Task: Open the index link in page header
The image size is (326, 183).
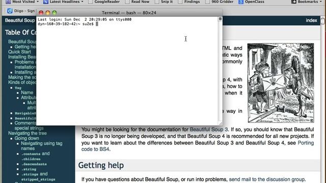Action: click(311, 20)
